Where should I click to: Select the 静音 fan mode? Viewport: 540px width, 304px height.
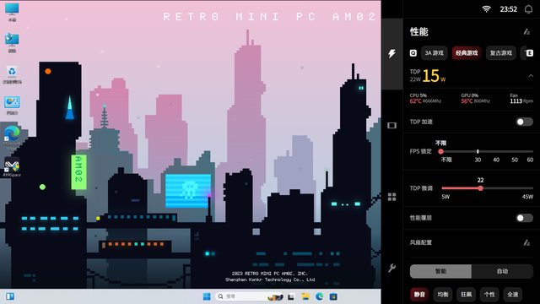[419, 295]
